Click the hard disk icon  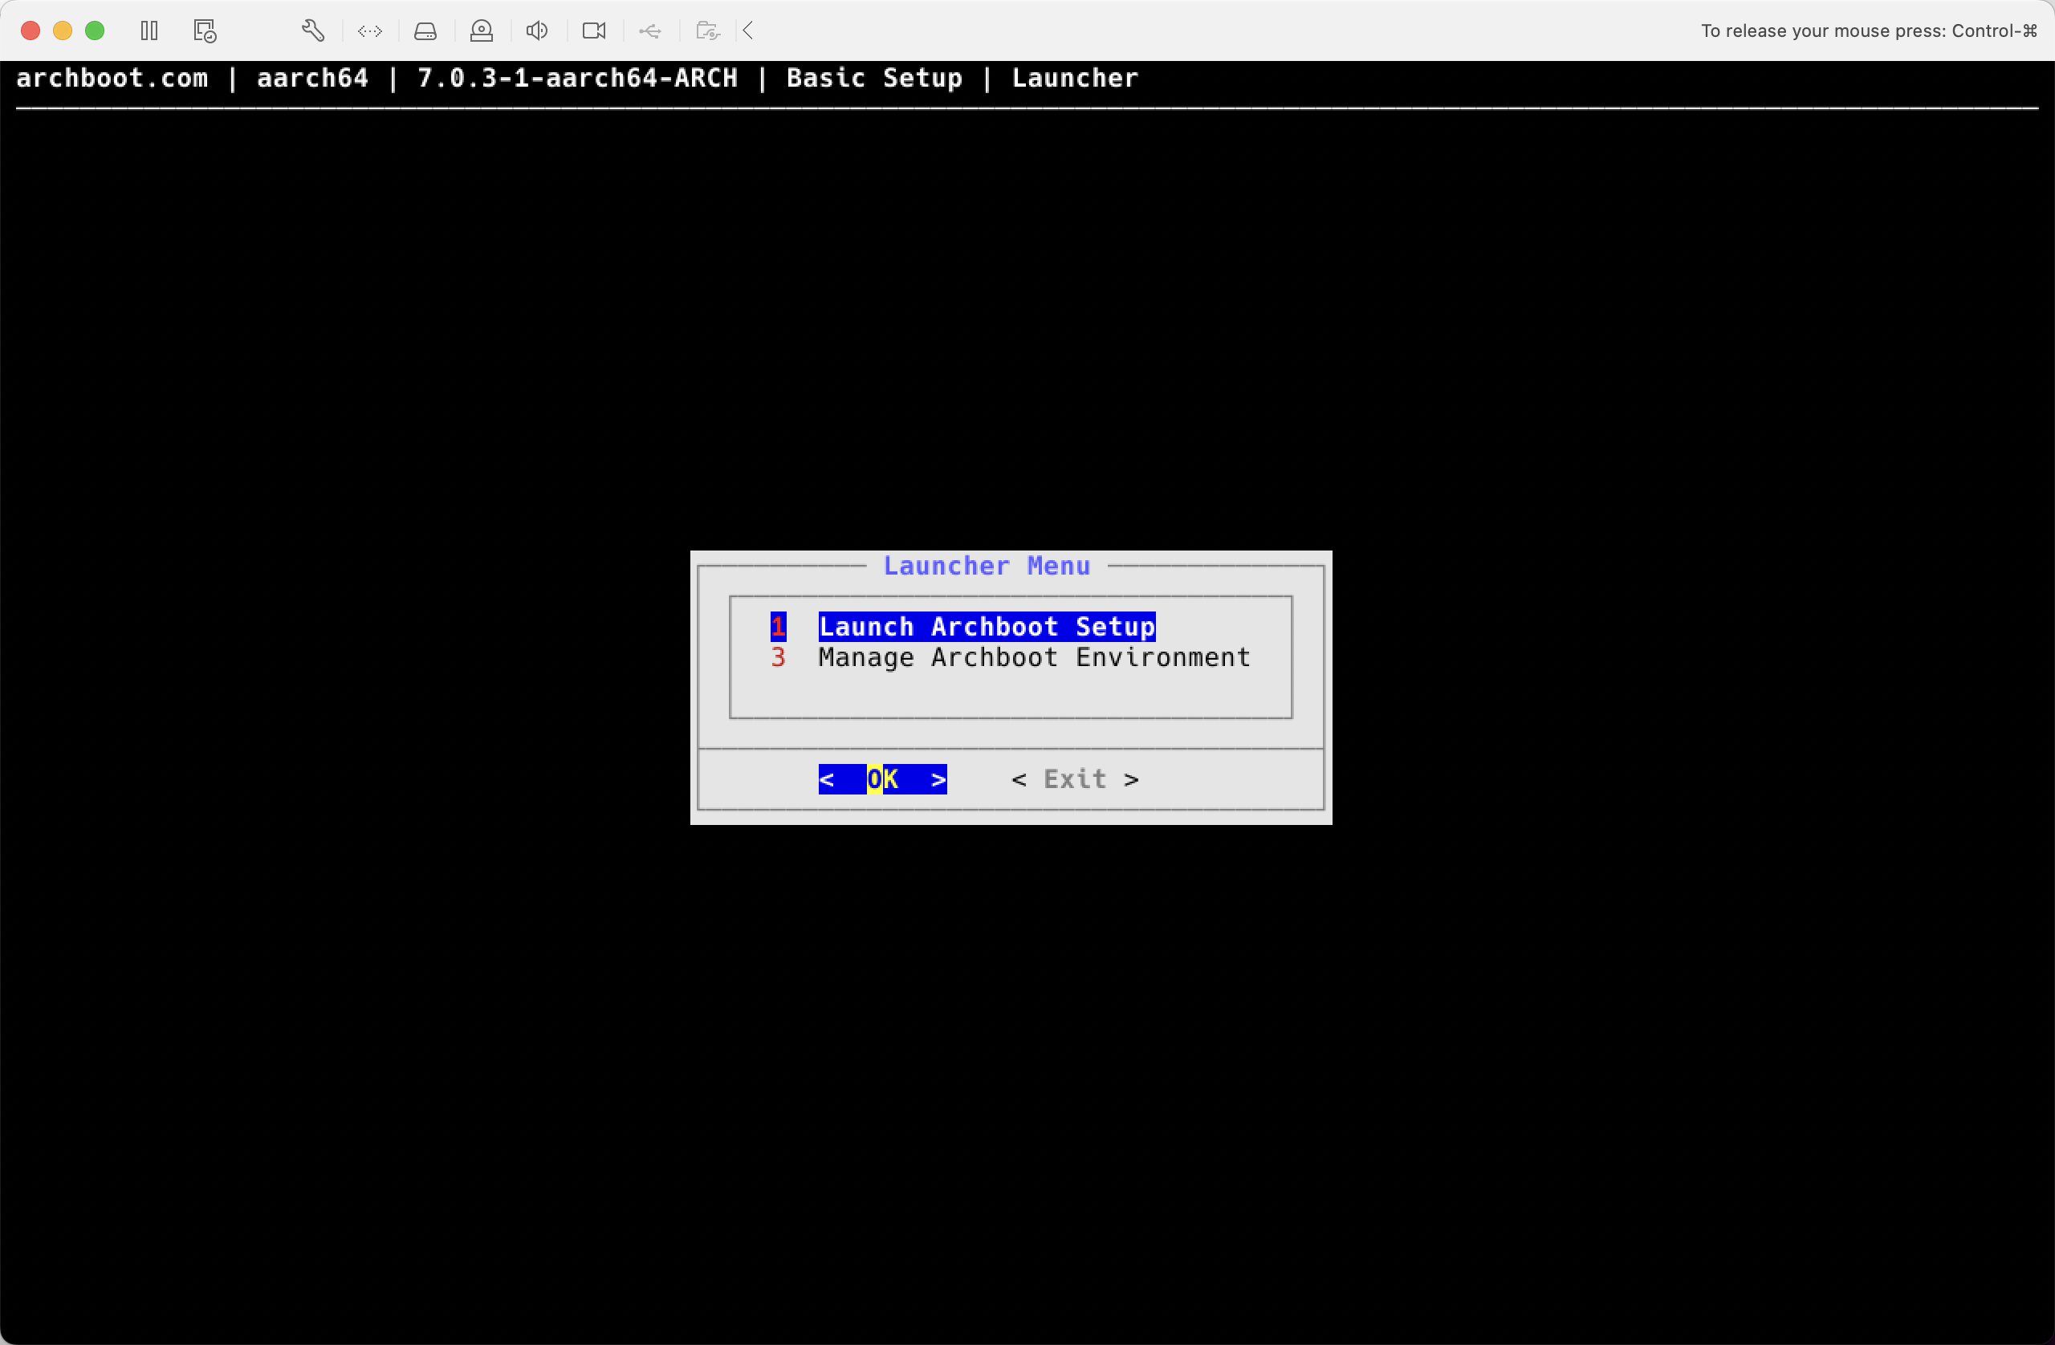tap(425, 31)
